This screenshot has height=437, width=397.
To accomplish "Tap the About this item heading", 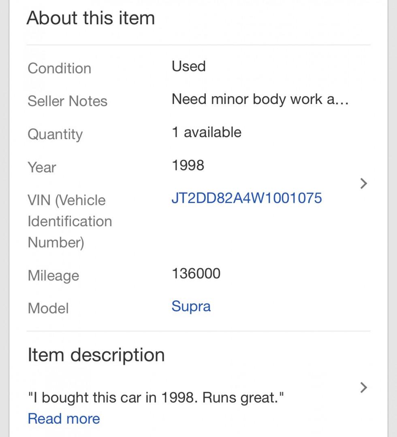I will pyautogui.click(x=91, y=19).
